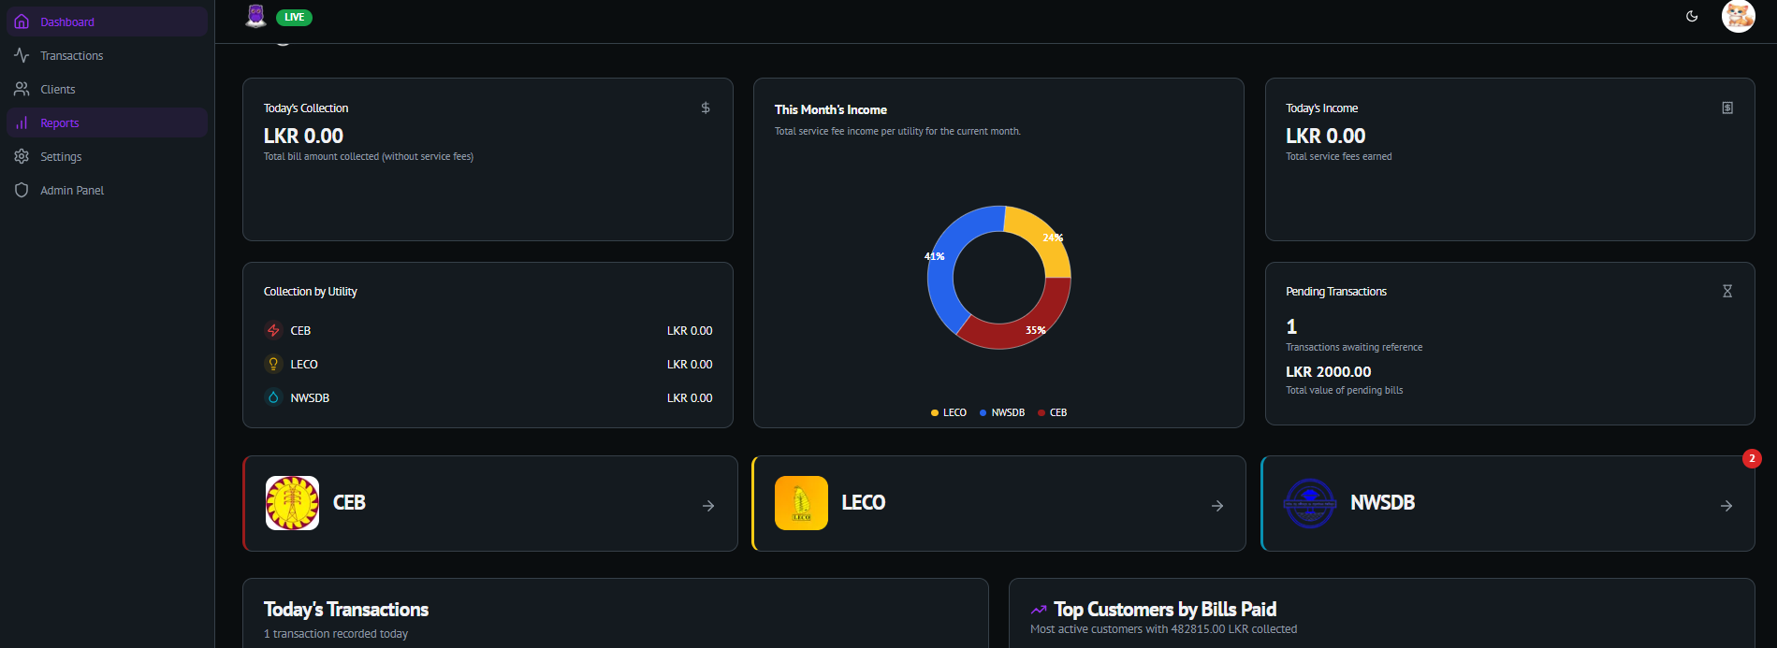This screenshot has height=648, width=1777.
Task: Toggle CEB in the chart legend
Action: point(1053,412)
